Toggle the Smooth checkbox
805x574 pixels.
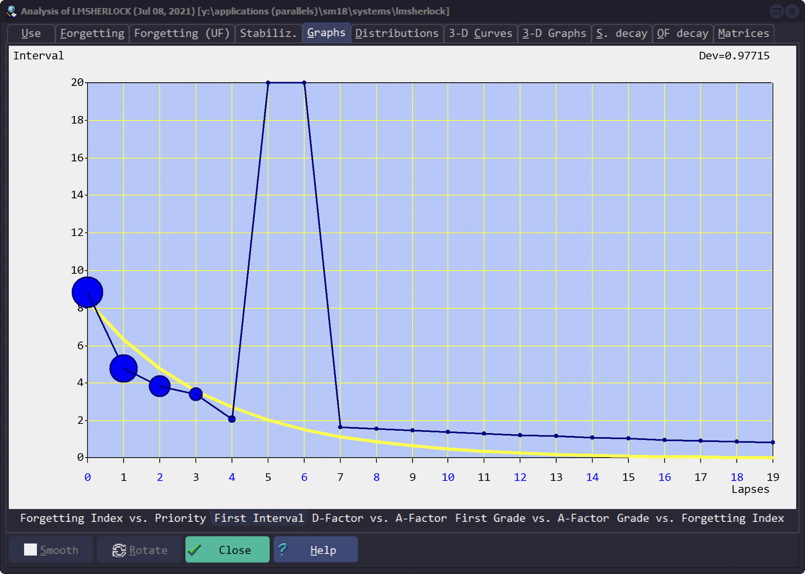pos(30,550)
